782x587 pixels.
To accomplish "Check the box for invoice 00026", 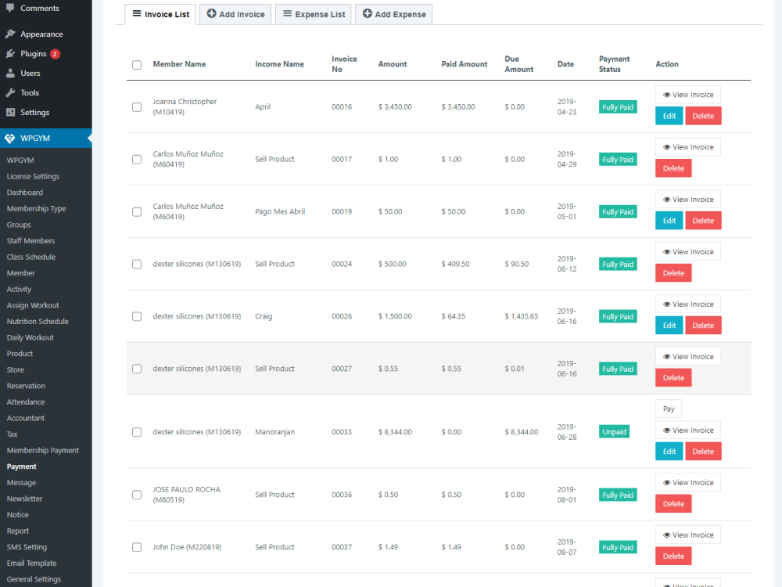I will coord(137,316).
